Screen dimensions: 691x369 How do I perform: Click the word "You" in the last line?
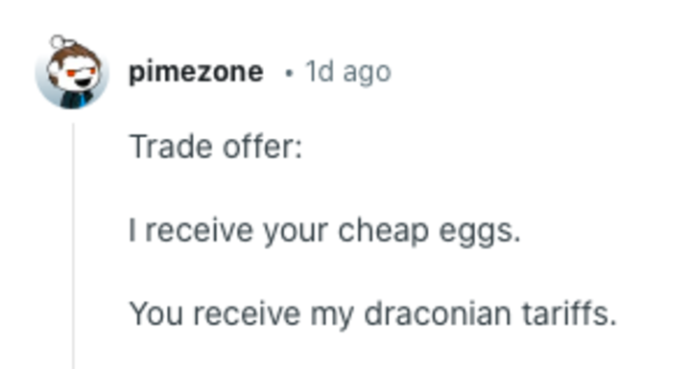coord(156,313)
